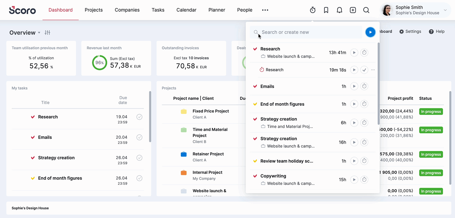Click the tracker popup's vertical scrollbar
Screen dimensions: 455x218
(x=379, y=84)
